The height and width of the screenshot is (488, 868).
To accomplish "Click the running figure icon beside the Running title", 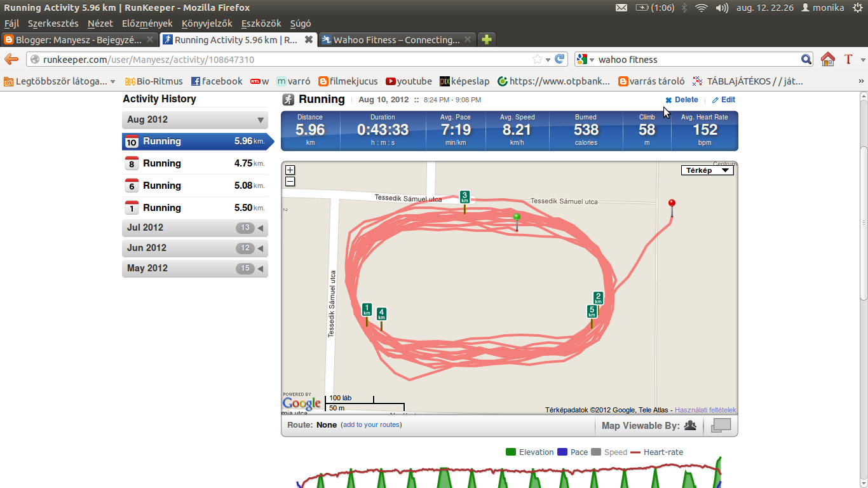I will [x=288, y=99].
